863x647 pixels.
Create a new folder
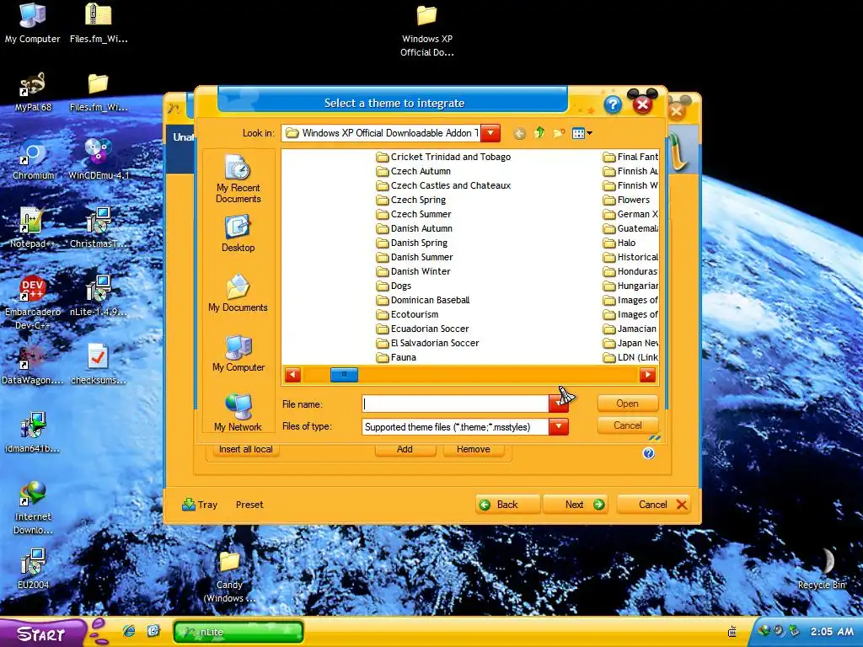coord(559,133)
